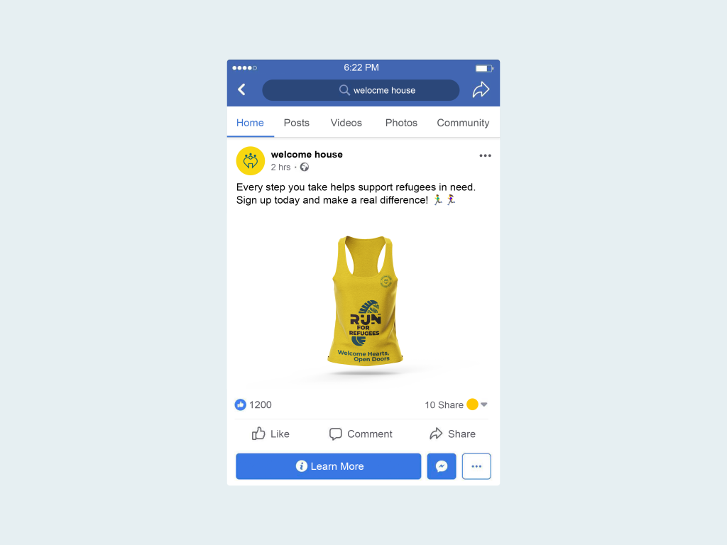
Task: Click the search magnifier icon
Action: [x=344, y=90]
